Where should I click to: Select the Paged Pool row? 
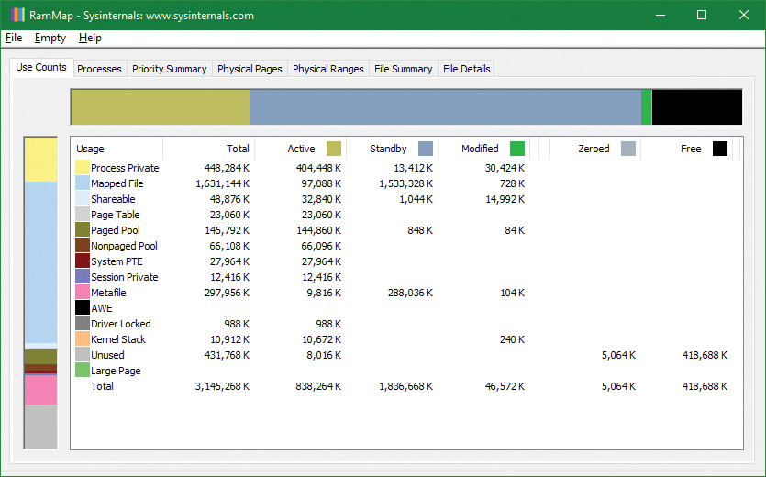click(116, 230)
